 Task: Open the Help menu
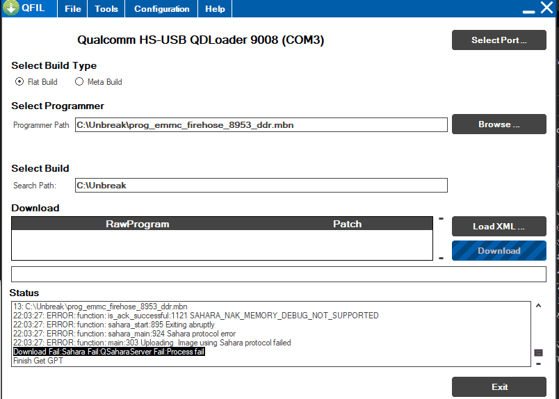[215, 9]
